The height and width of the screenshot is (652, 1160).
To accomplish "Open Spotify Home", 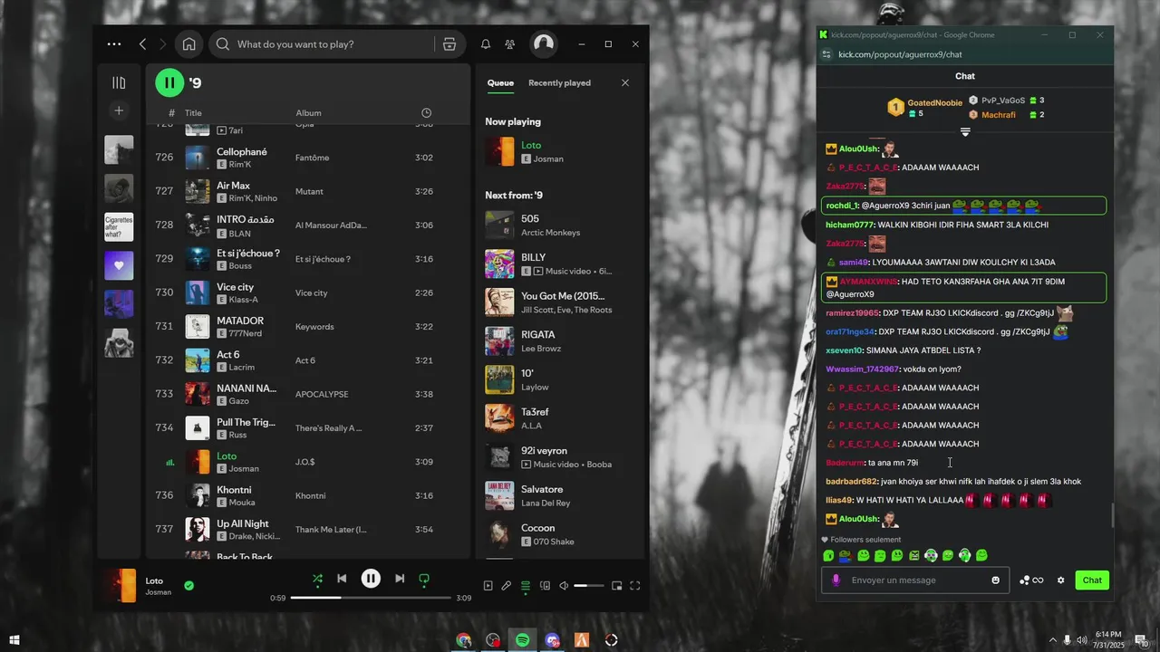I will click(x=188, y=43).
